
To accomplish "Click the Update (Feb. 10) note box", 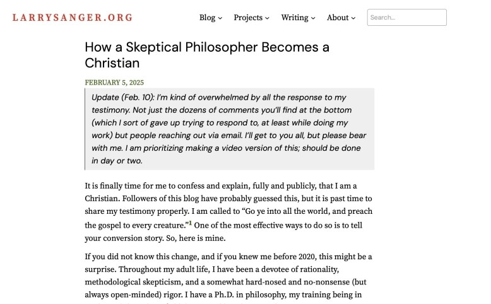I will [x=230, y=129].
